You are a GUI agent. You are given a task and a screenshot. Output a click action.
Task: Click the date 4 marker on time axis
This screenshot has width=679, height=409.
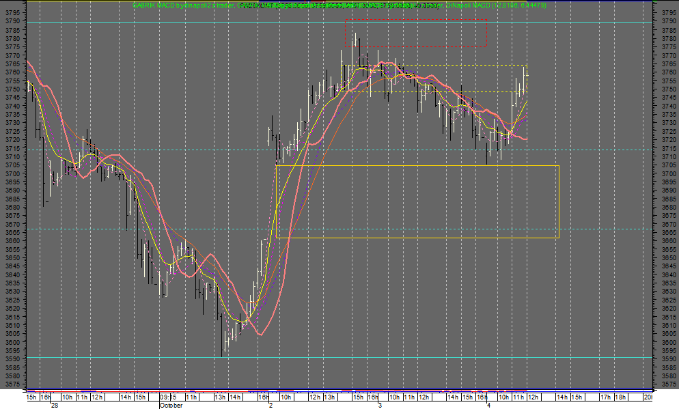click(488, 405)
